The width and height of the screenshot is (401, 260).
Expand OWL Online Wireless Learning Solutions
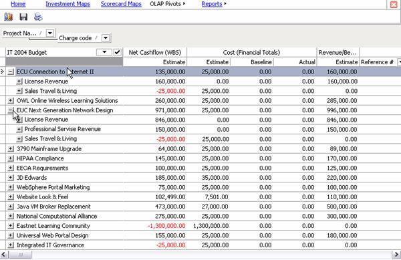tap(11, 100)
